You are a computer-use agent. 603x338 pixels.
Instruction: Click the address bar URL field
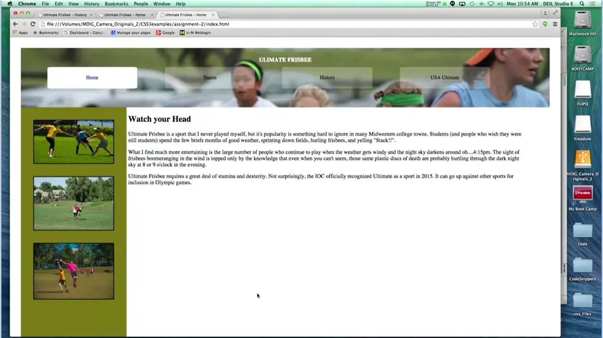tap(284, 24)
